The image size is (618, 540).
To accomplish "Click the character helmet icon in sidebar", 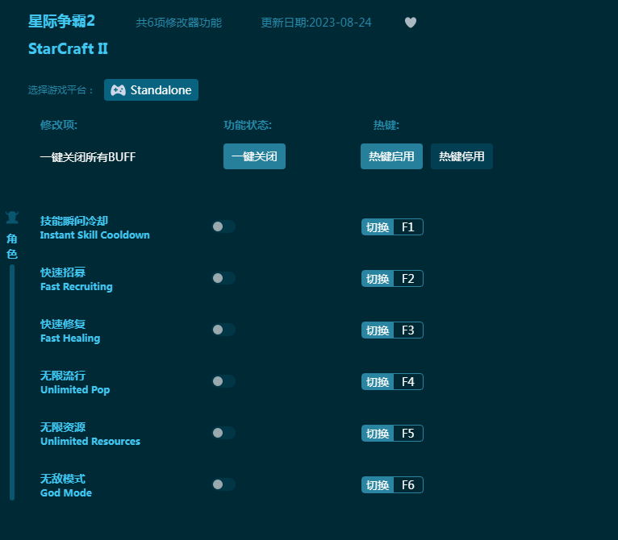I will click(x=12, y=217).
